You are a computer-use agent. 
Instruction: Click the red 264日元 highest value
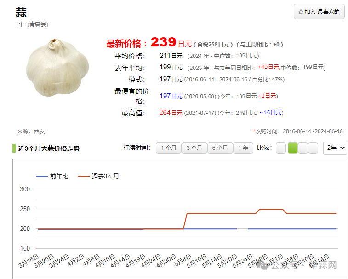click(171, 113)
